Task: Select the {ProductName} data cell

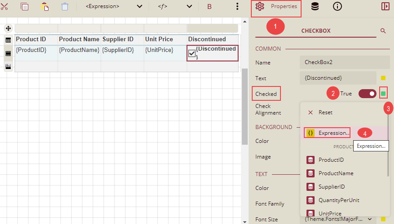Action: click(79, 53)
